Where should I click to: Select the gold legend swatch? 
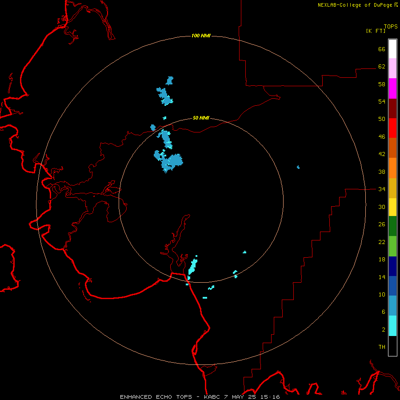pyautogui.click(x=392, y=188)
